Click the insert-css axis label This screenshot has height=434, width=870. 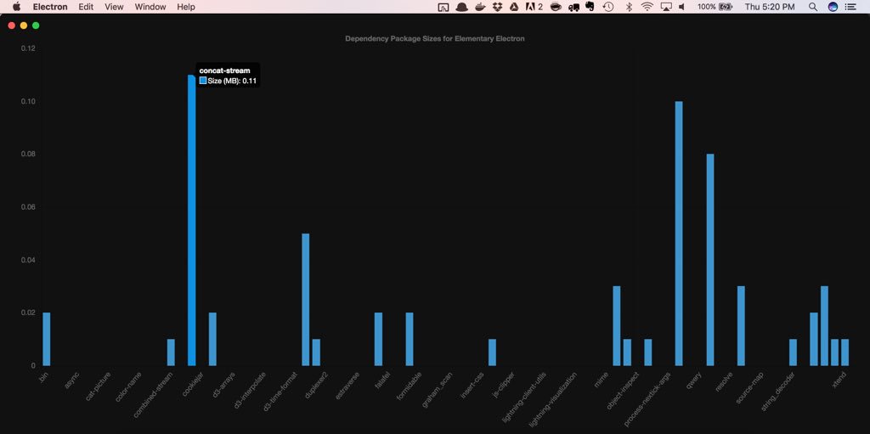[472, 385]
